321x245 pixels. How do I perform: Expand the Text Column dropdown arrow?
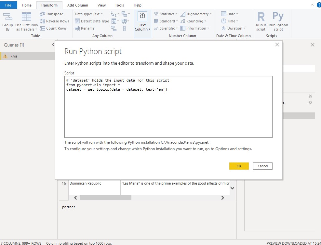coord(150,29)
